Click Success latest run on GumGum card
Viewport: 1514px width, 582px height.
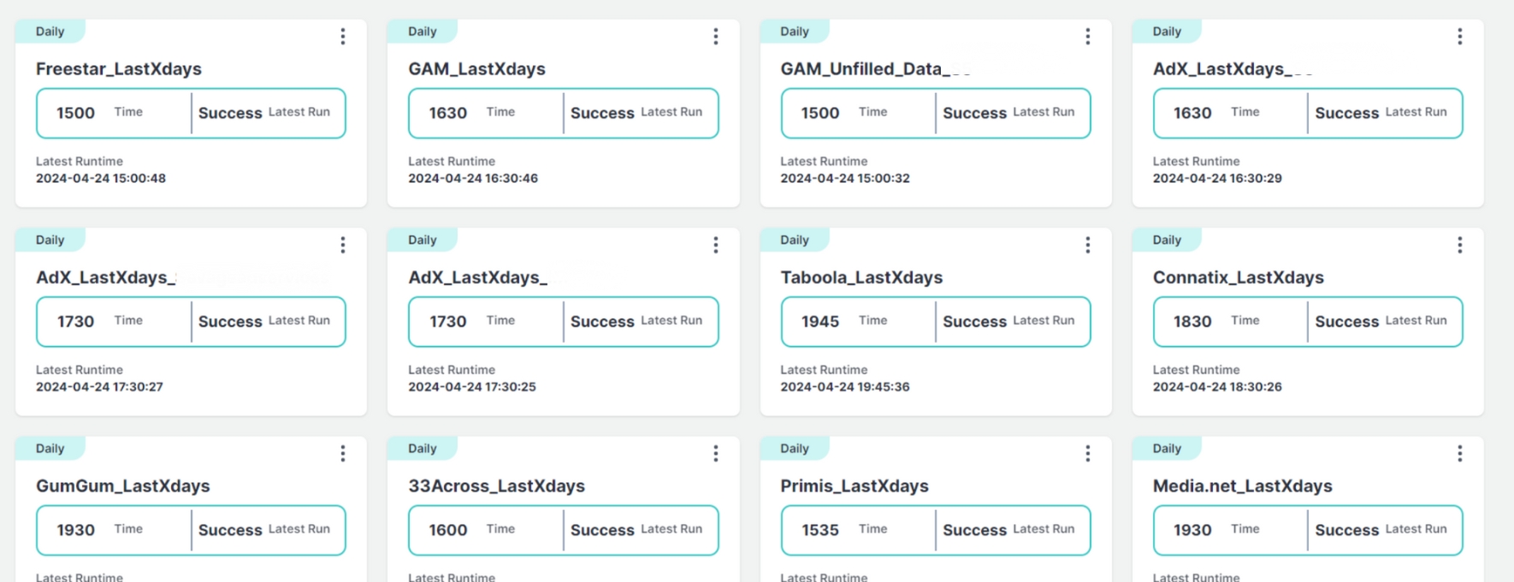click(230, 530)
